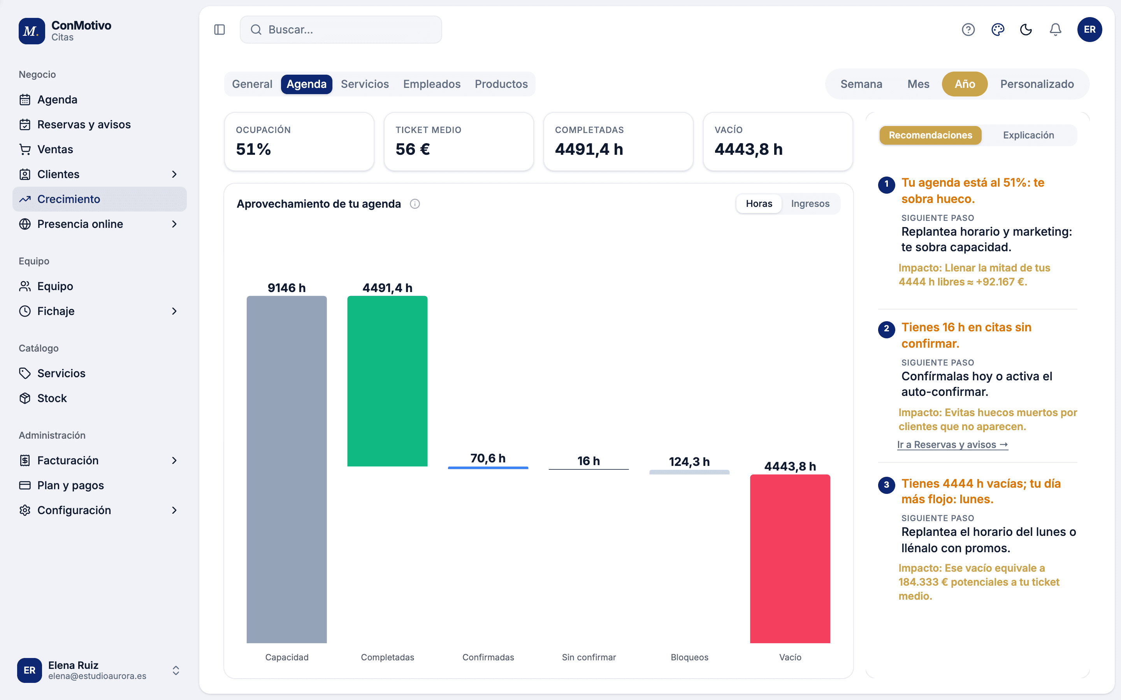1121x700 pixels.
Task: Open the help question mark icon
Action: tap(968, 30)
